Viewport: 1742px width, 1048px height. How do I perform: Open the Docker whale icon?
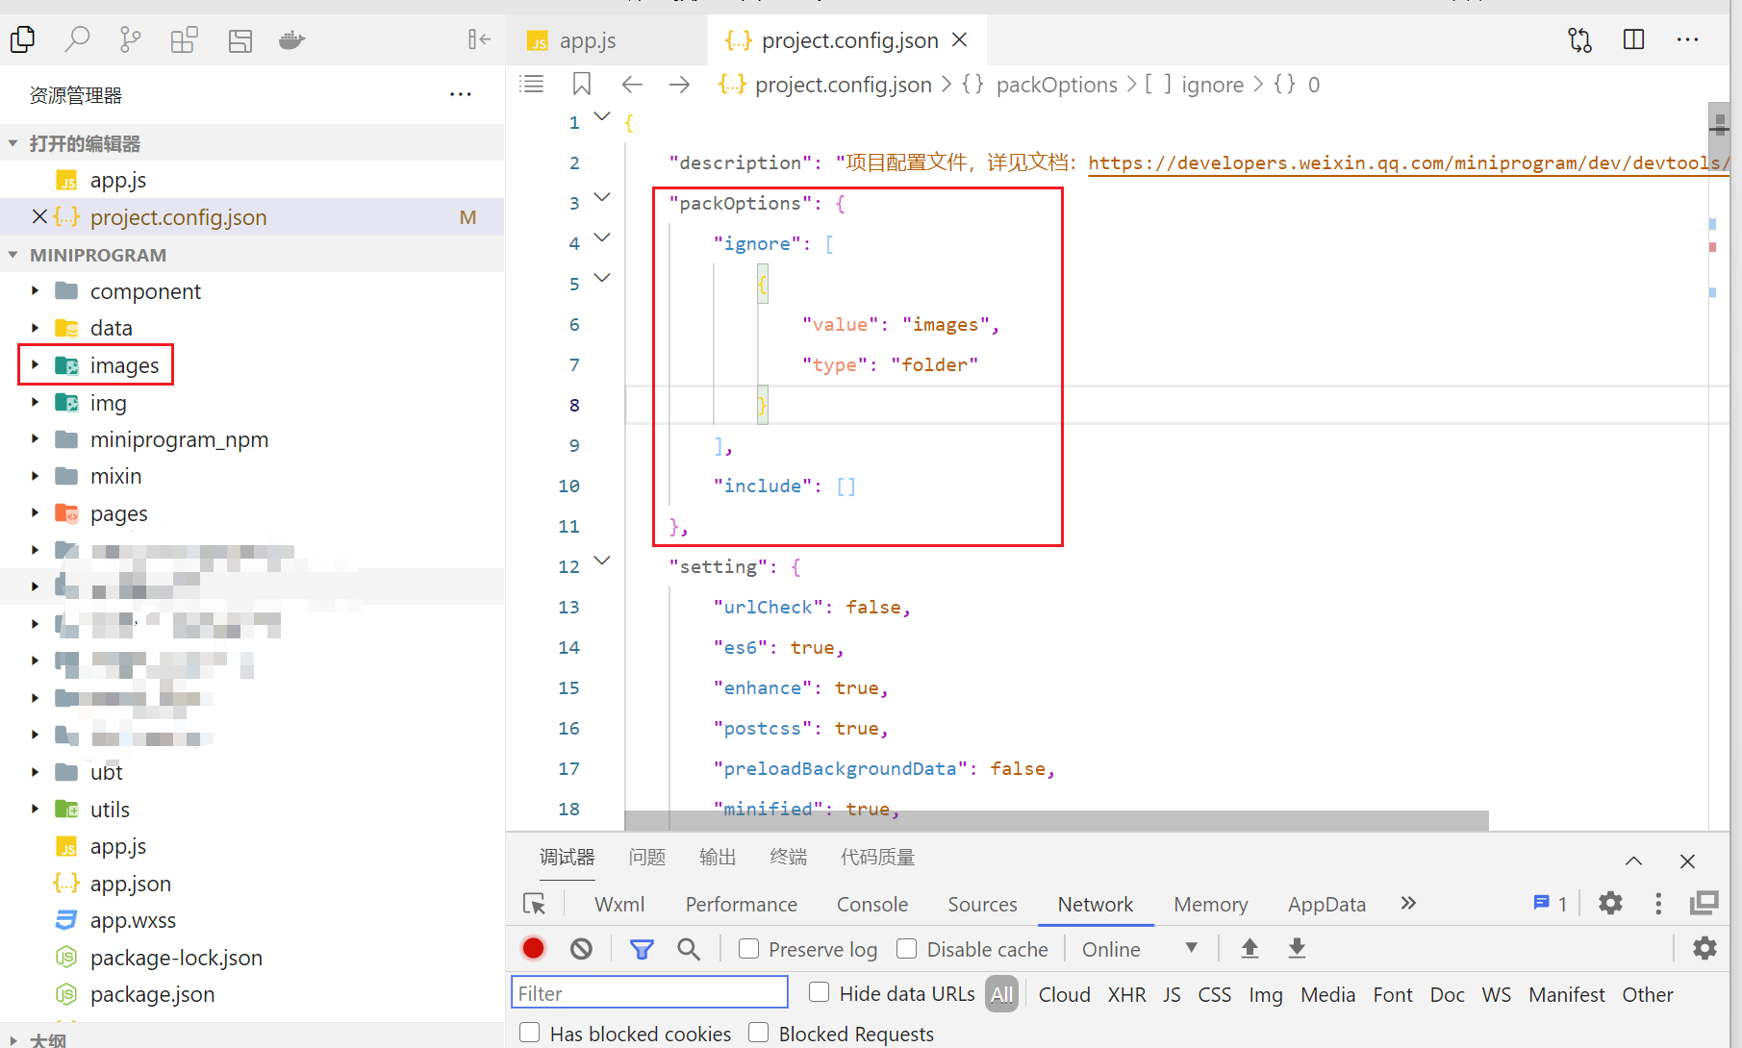point(291,39)
